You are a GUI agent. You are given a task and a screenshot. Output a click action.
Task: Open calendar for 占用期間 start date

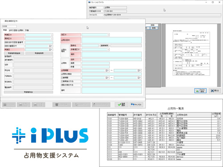[107, 70]
